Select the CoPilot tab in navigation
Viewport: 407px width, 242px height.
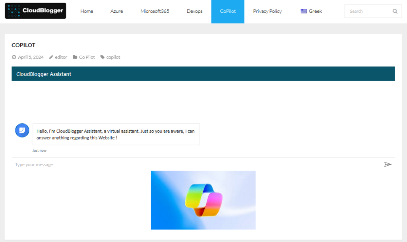tap(228, 12)
